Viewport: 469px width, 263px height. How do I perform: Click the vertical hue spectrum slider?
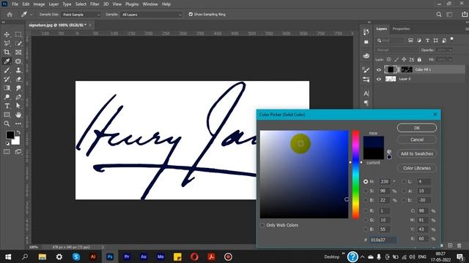pos(355,175)
